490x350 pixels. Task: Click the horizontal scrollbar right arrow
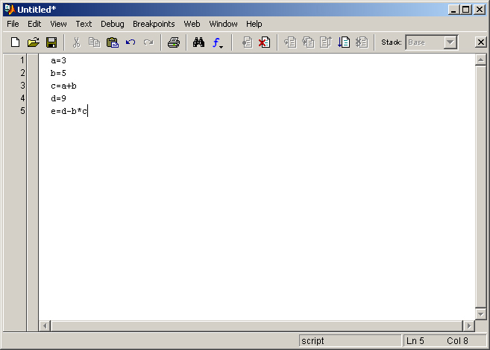(469, 326)
